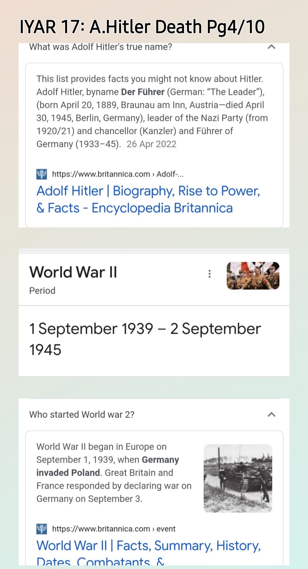308x569 pixels.
Task: Click the Period label under World War II
Action: coord(42,291)
